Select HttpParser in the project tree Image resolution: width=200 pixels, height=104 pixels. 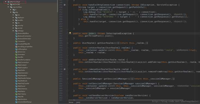pyautogui.click(x=21, y=86)
